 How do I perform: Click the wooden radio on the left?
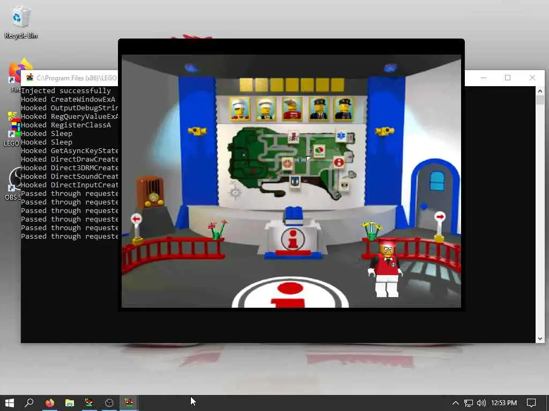pos(150,192)
